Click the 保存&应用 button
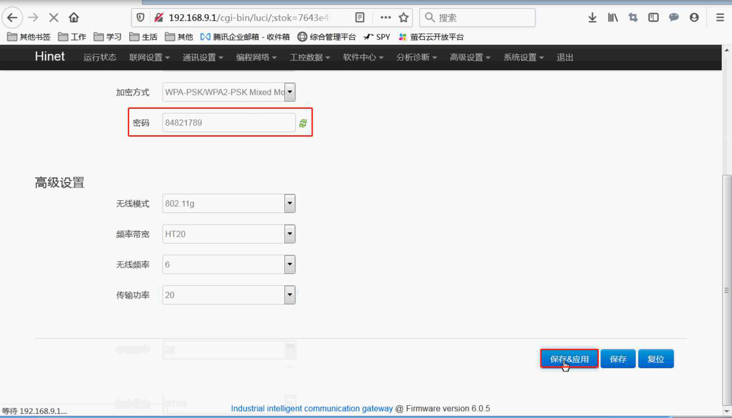The image size is (732, 418). pos(569,359)
